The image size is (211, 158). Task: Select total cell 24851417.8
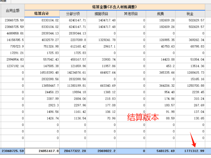pyautogui.click(x=42, y=151)
